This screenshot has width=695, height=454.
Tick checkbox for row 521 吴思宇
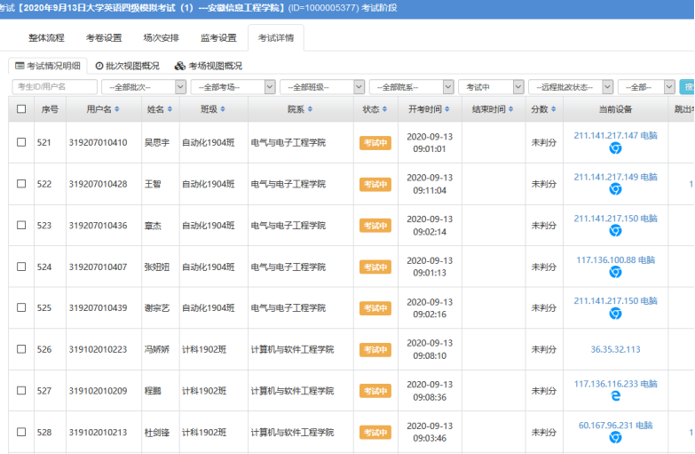click(21, 142)
